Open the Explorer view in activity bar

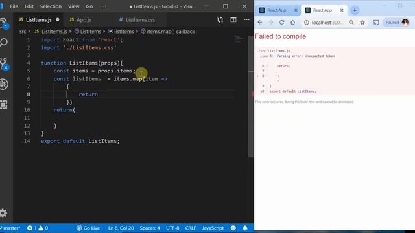coord(3,23)
